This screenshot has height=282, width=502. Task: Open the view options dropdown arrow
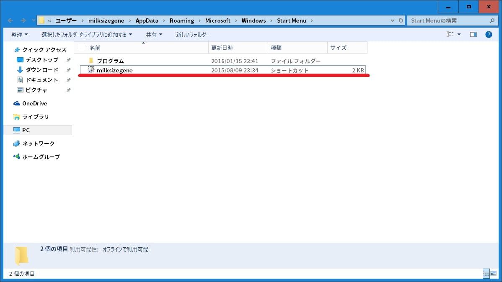(459, 35)
